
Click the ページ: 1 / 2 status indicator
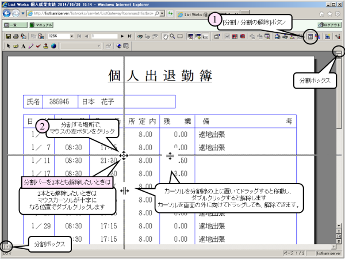point(294,253)
